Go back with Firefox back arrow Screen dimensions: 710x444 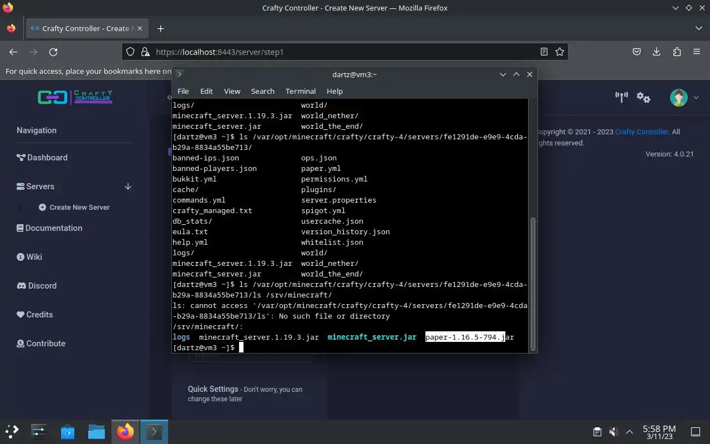coord(13,52)
